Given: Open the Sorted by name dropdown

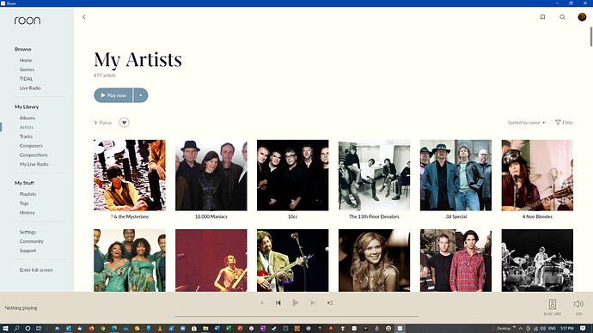Looking at the screenshot, I should coord(526,123).
